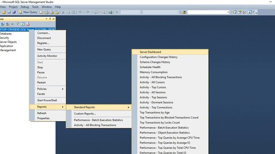Click the Start Debugging play icon
The height and width of the screenshot is (154, 275).
pyautogui.click(x=117, y=12)
